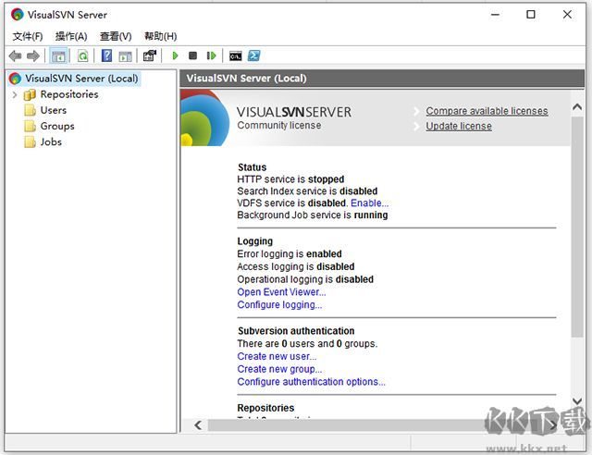Image resolution: width=592 pixels, height=455 pixels.
Task: Open the Help question-mark toolbar icon
Action: pyautogui.click(x=107, y=55)
